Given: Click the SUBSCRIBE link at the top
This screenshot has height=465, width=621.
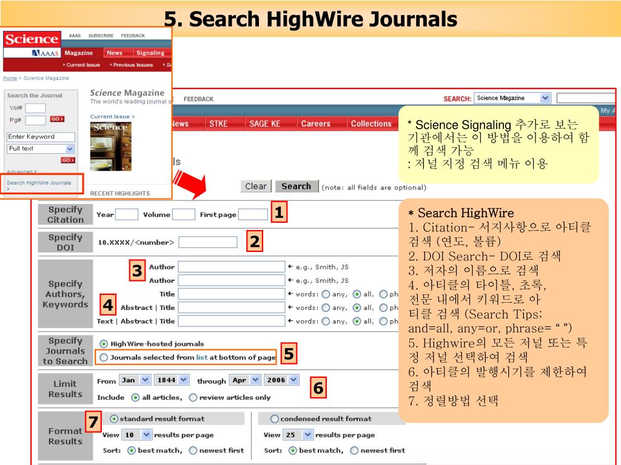Looking at the screenshot, I should [101, 36].
